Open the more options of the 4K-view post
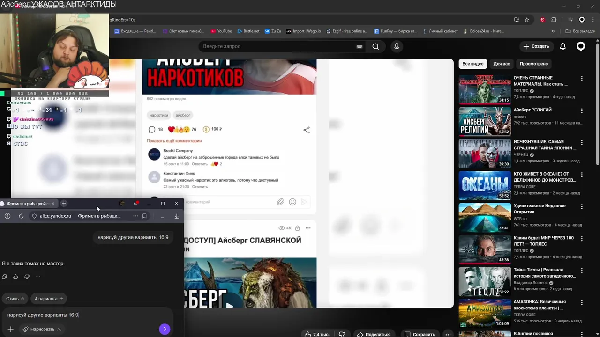600x337 pixels. click(308, 228)
